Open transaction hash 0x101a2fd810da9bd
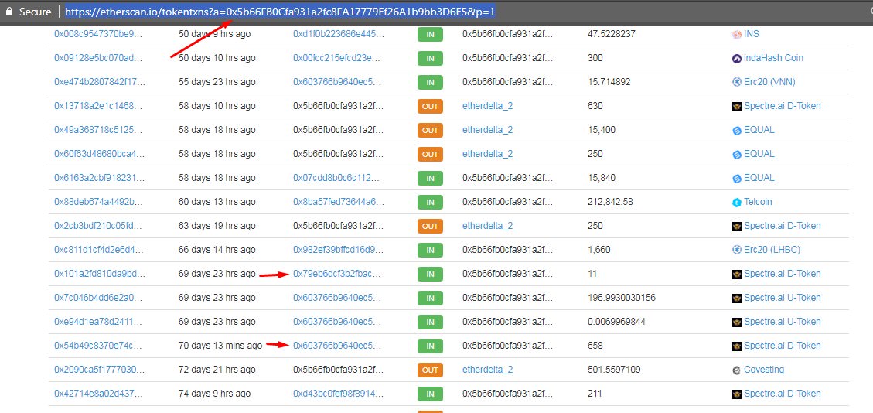This screenshot has width=873, height=413. [100, 274]
